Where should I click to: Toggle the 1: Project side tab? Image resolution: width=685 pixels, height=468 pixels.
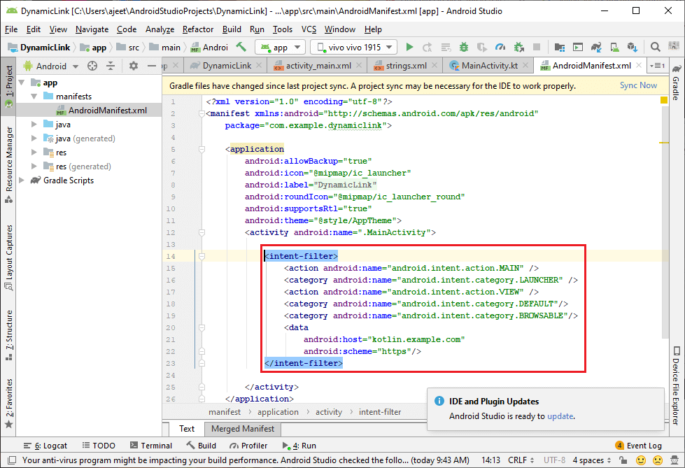pyautogui.click(x=8, y=87)
